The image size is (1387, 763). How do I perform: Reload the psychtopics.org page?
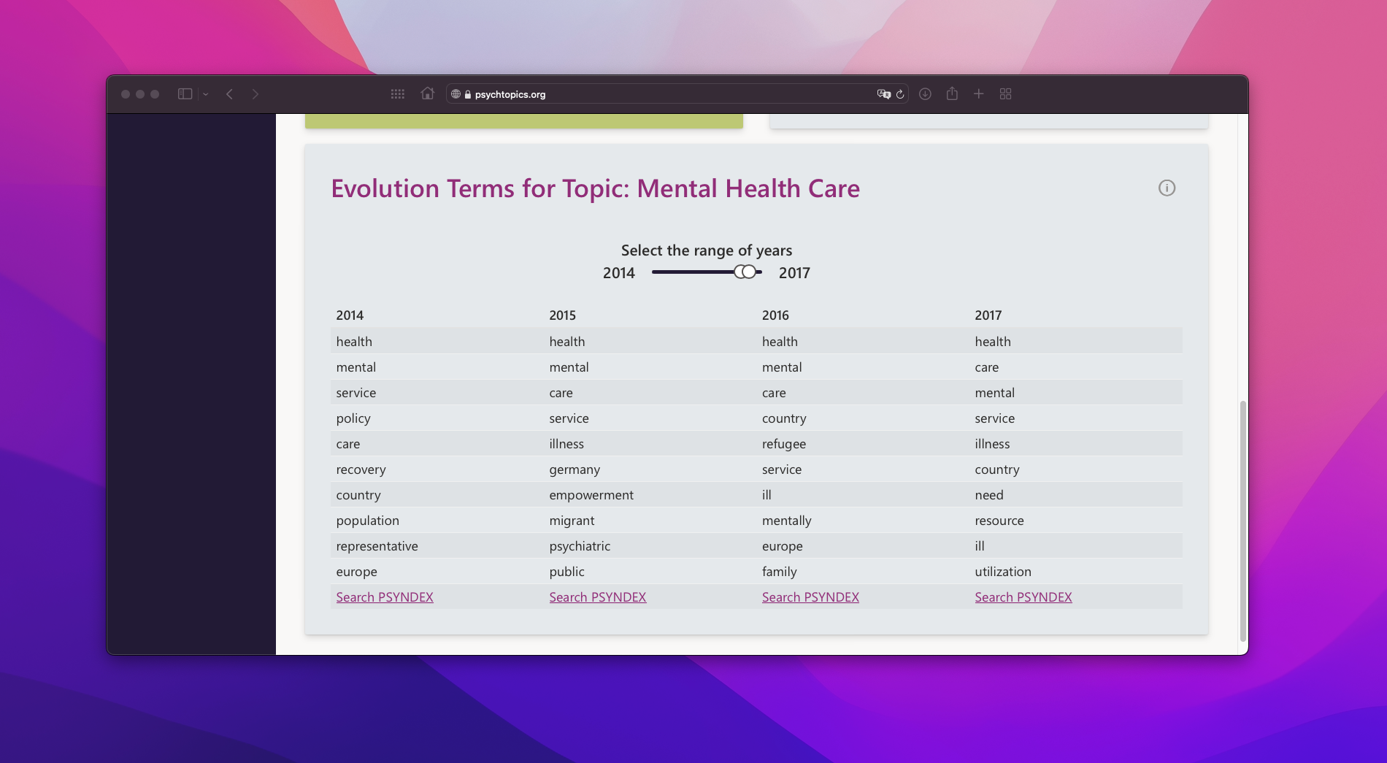(x=900, y=94)
